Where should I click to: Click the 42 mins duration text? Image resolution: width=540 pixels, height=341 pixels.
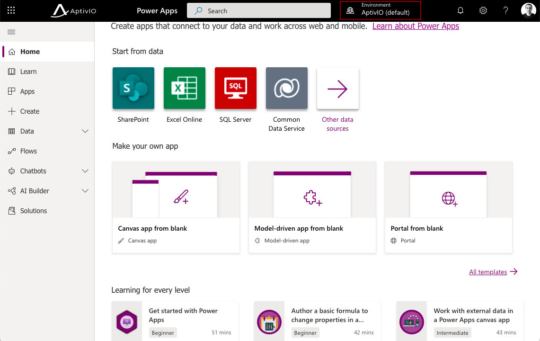(x=363, y=332)
